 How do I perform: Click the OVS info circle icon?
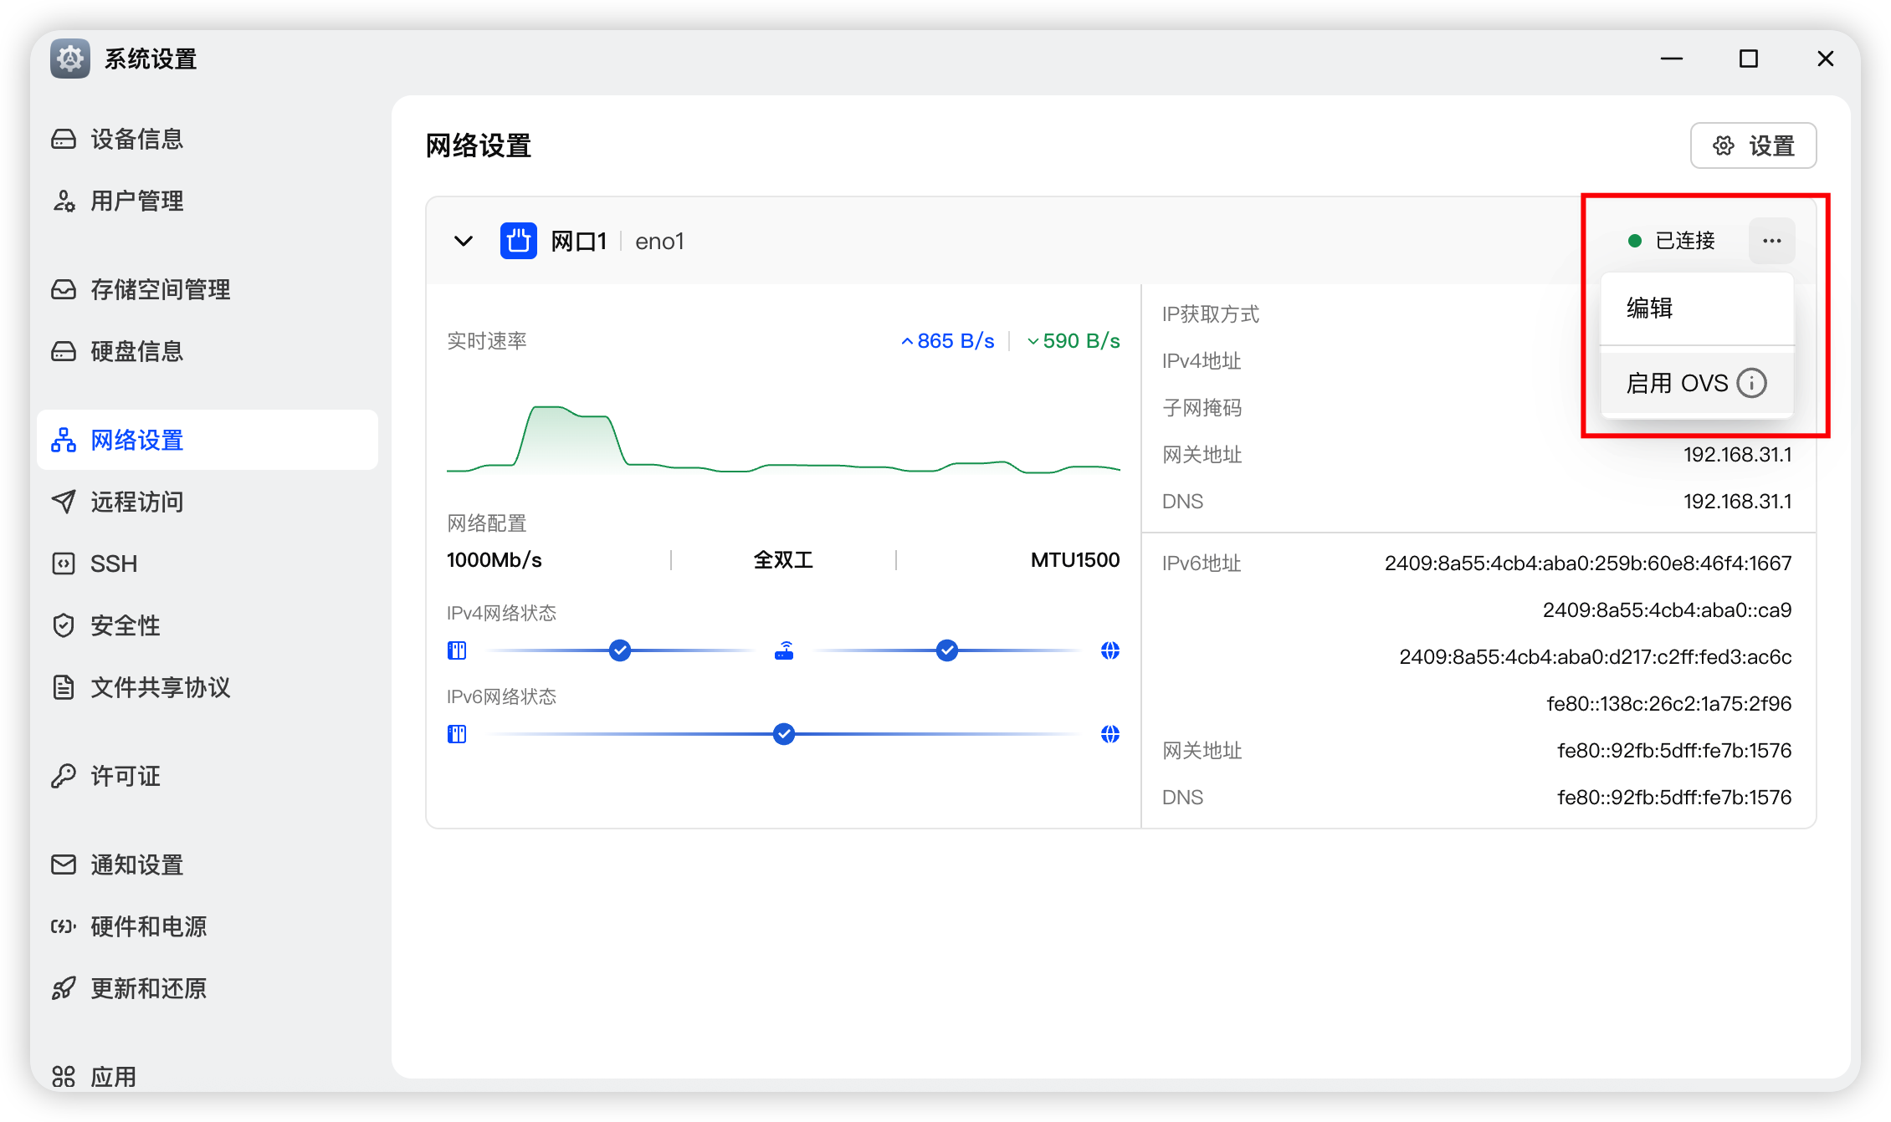[1751, 383]
